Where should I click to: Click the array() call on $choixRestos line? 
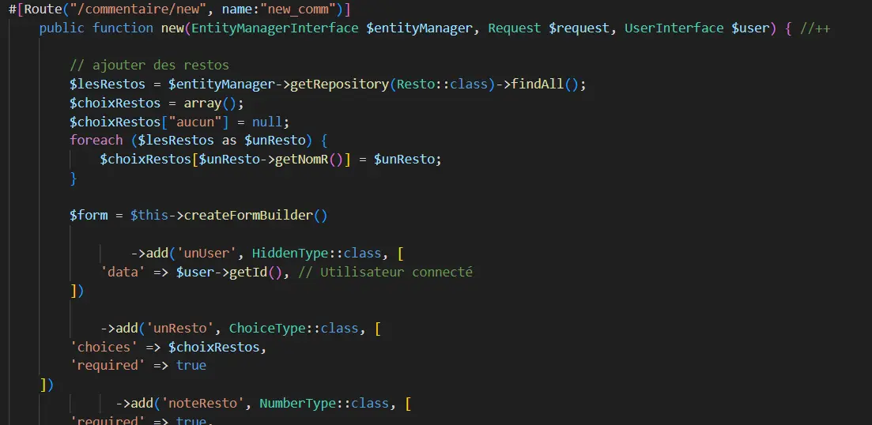click(x=211, y=103)
